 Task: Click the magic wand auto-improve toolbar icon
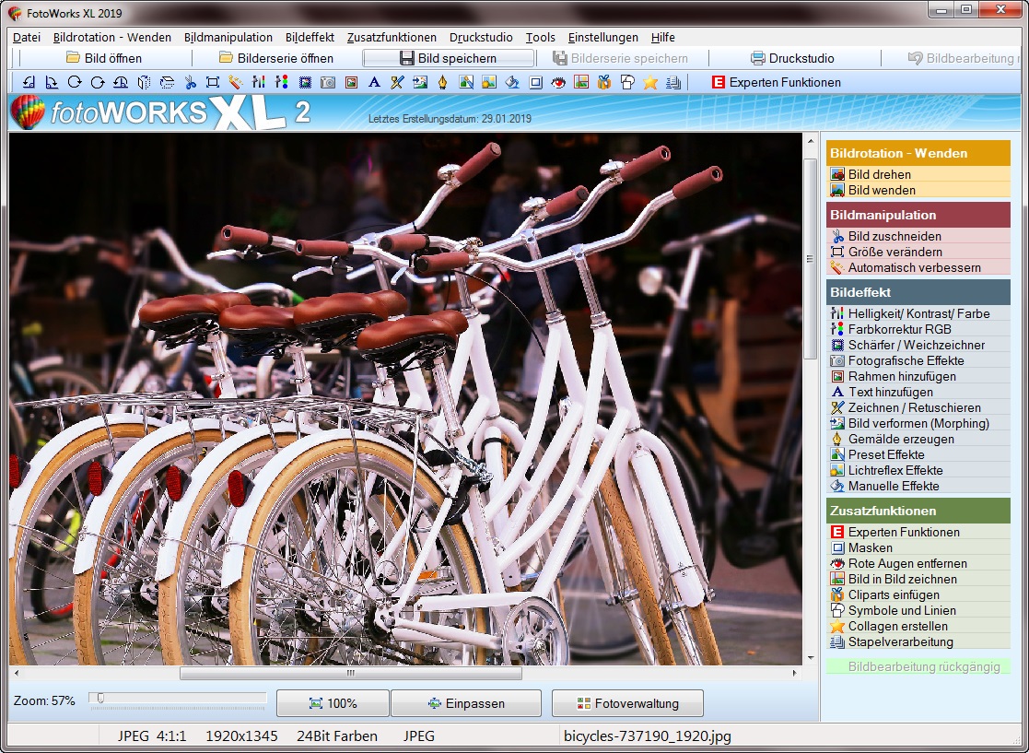click(236, 82)
